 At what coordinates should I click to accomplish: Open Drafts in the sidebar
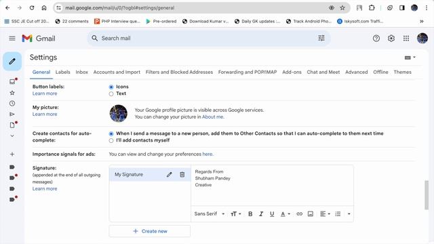(x=12, y=125)
